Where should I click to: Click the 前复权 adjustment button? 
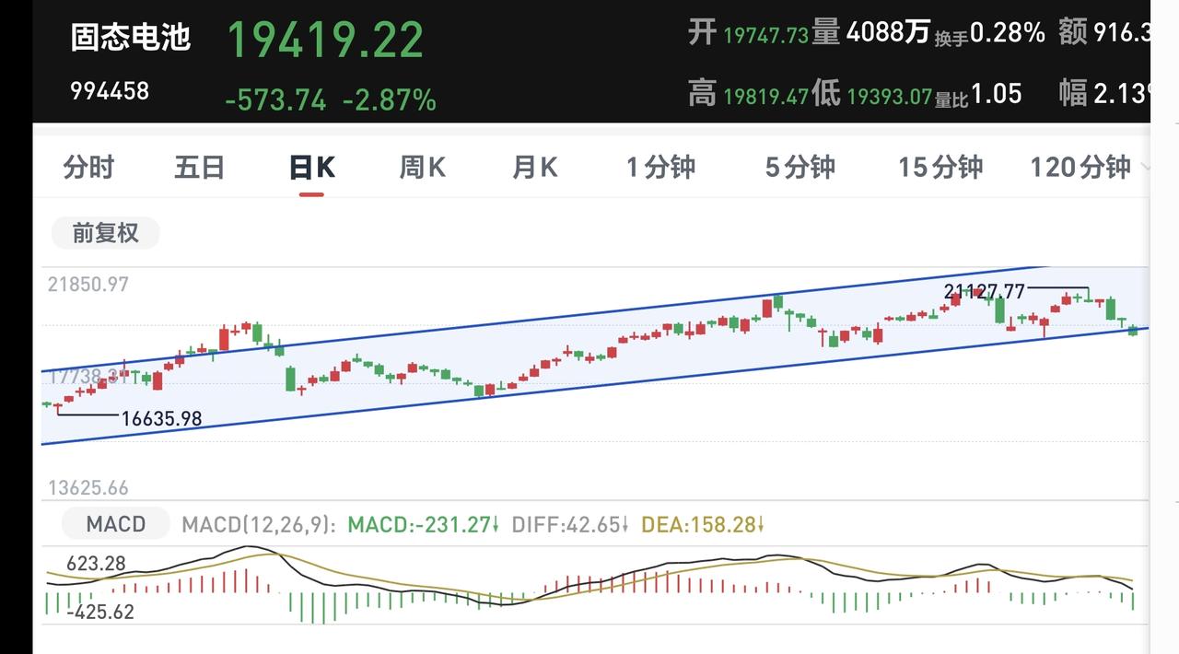[105, 233]
